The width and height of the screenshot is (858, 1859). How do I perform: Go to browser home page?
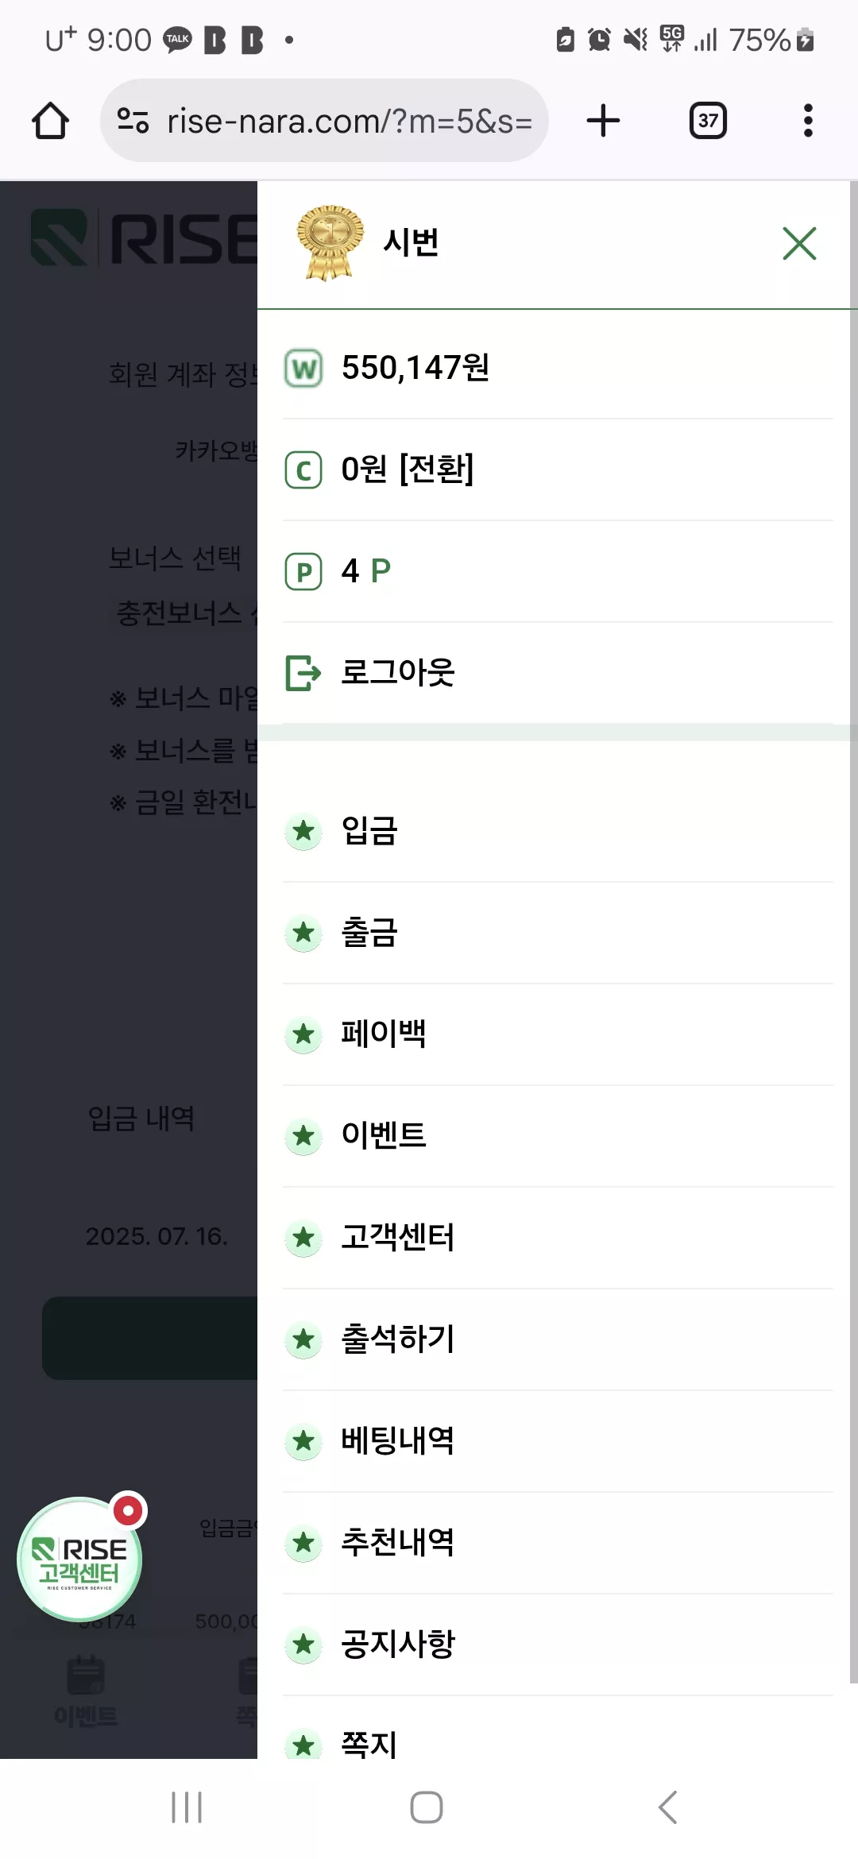coord(50,121)
